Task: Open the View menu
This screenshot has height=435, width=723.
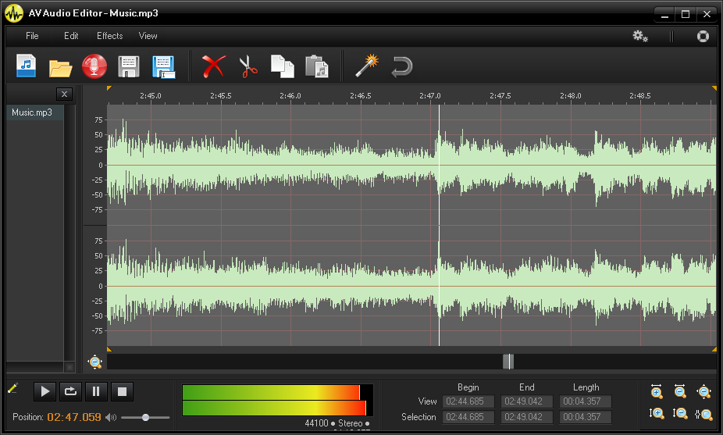Action: pyautogui.click(x=148, y=36)
